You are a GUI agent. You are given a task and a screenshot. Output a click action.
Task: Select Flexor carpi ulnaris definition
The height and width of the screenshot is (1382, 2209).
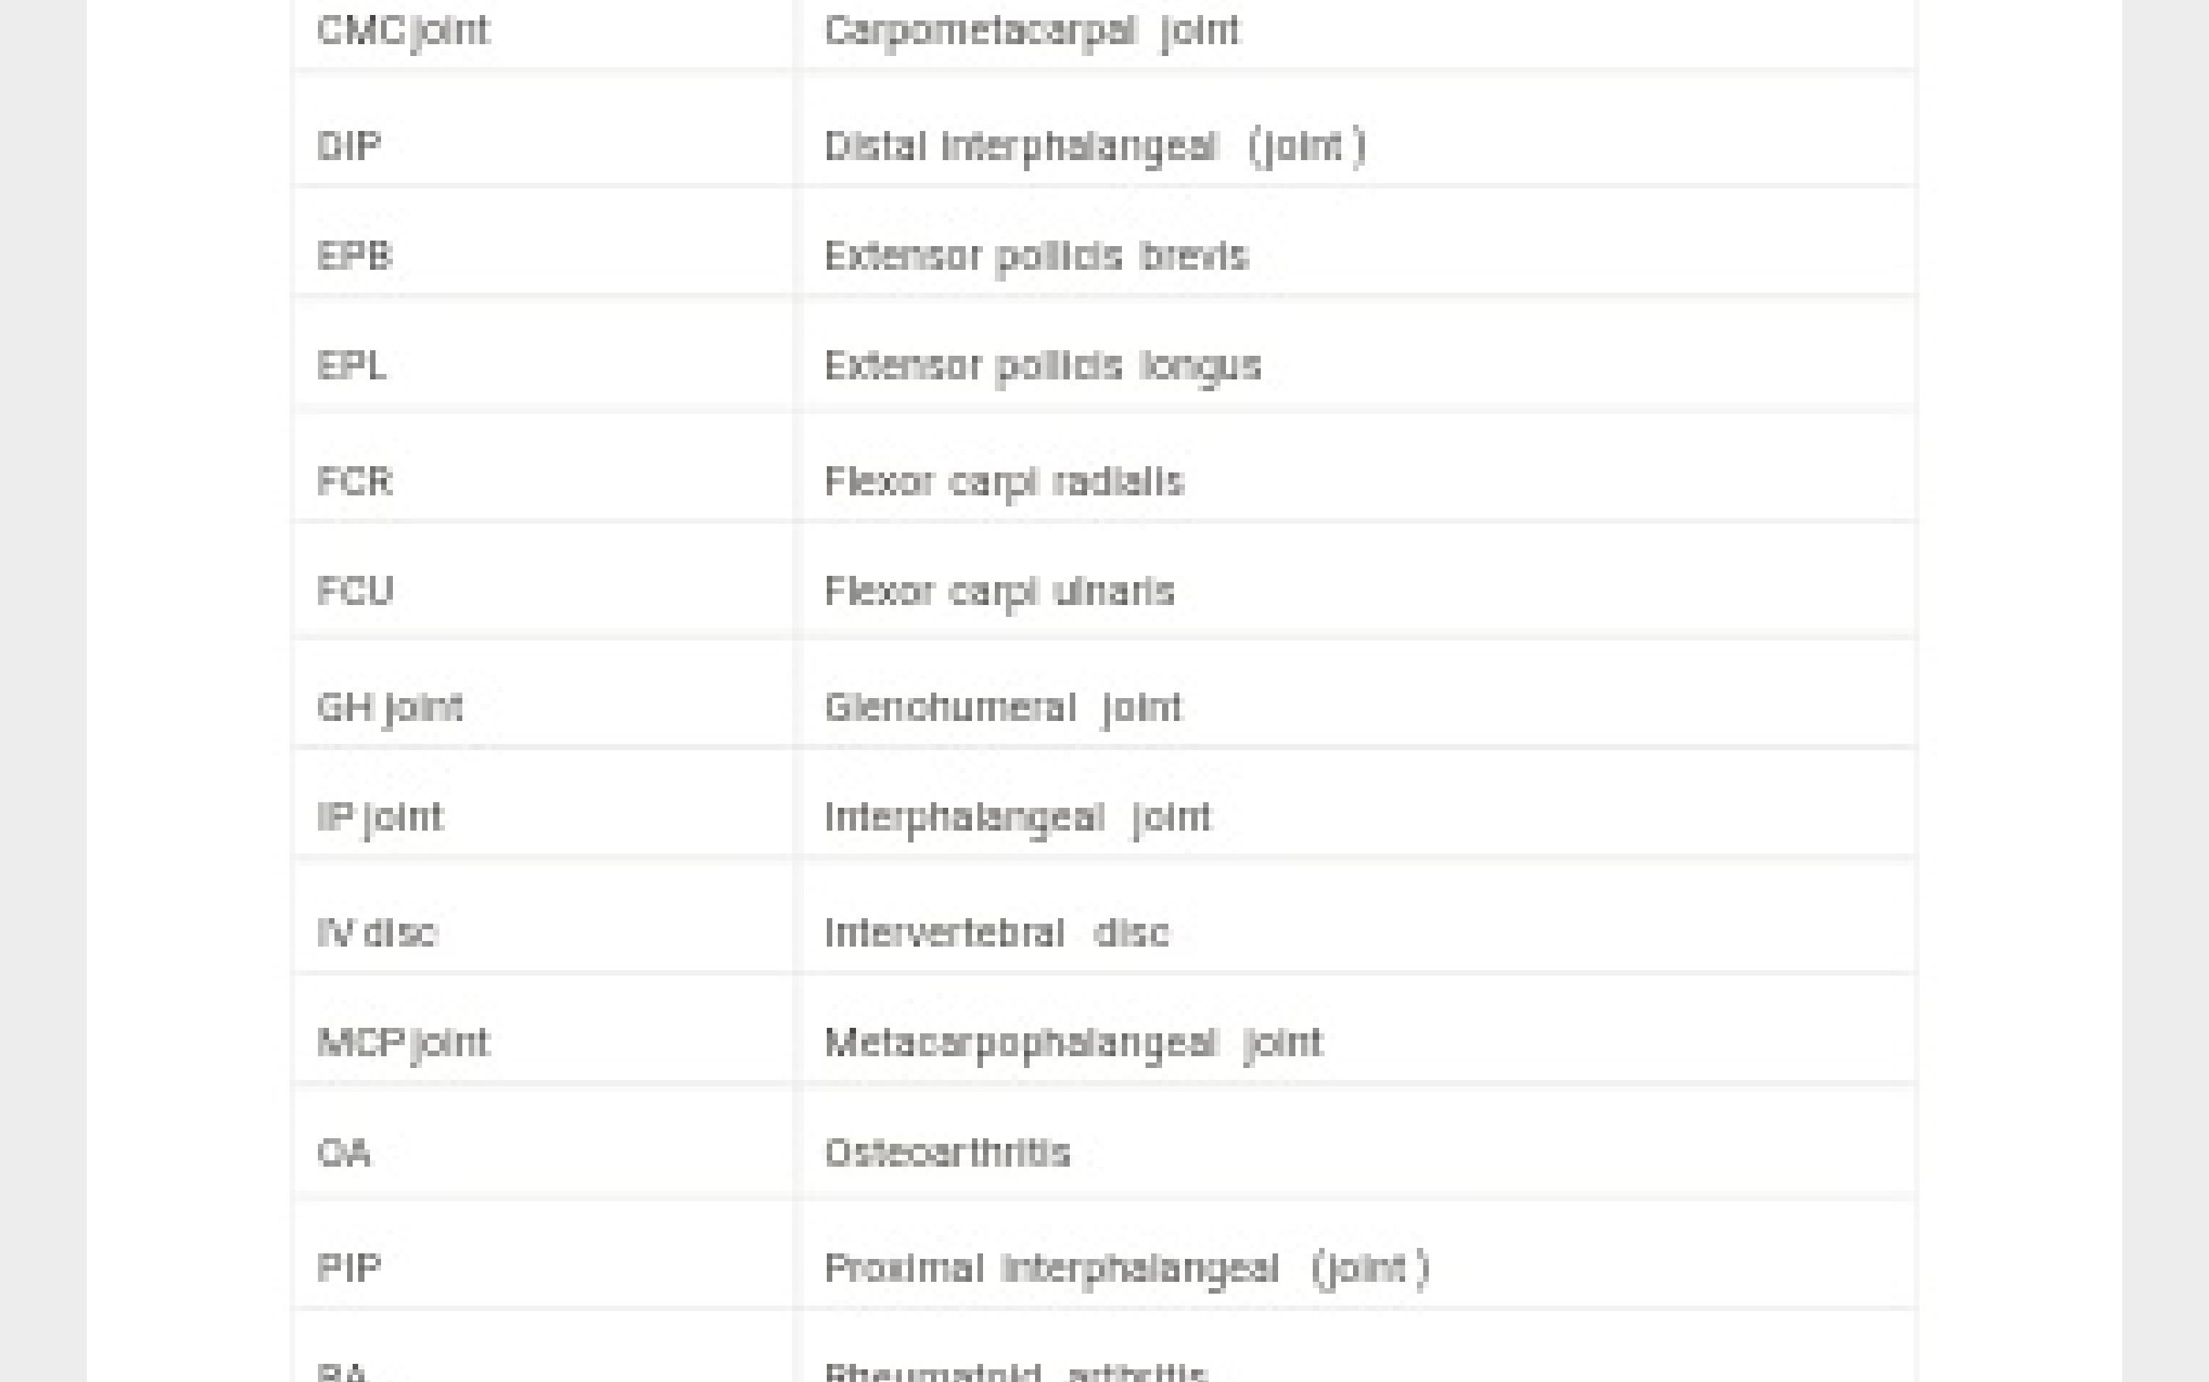point(1000,592)
